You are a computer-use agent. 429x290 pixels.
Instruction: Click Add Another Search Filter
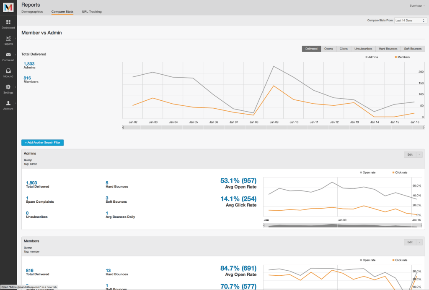pos(42,142)
